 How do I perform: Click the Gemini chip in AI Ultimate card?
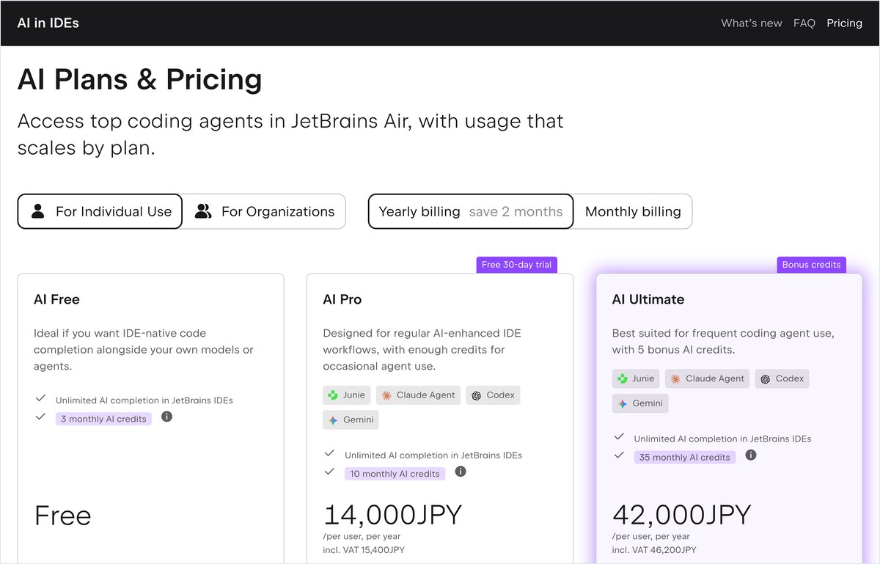tap(640, 403)
